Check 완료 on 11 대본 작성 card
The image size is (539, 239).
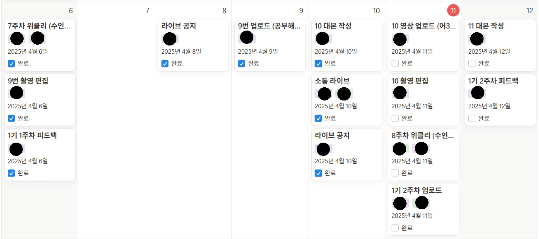pyautogui.click(x=472, y=63)
